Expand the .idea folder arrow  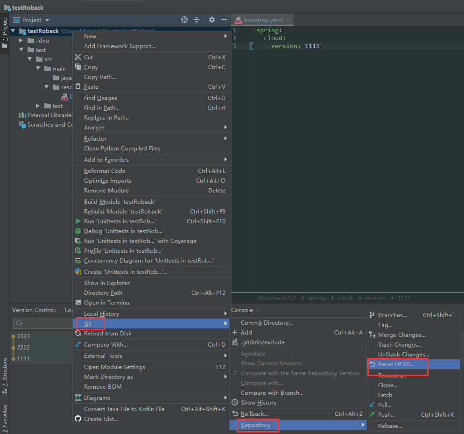point(21,40)
